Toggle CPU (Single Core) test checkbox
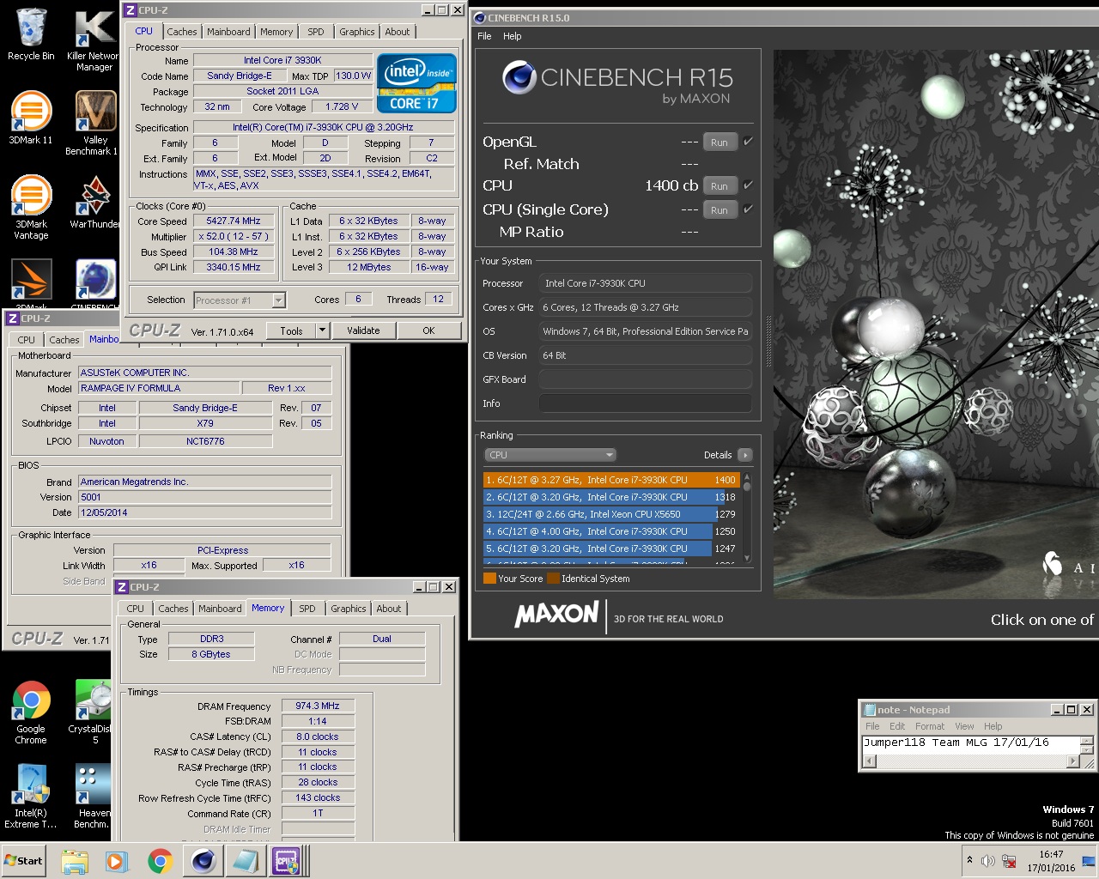Image resolution: width=1099 pixels, height=879 pixels. pyautogui.click(x=748, y=209)
